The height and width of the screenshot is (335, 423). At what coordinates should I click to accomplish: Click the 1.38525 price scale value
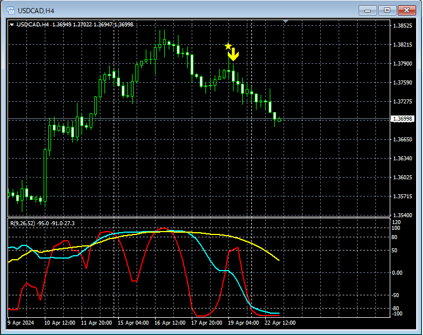(x=402, y=26)
